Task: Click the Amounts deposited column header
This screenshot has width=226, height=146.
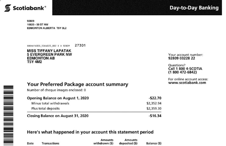Action: coord(128,142)
